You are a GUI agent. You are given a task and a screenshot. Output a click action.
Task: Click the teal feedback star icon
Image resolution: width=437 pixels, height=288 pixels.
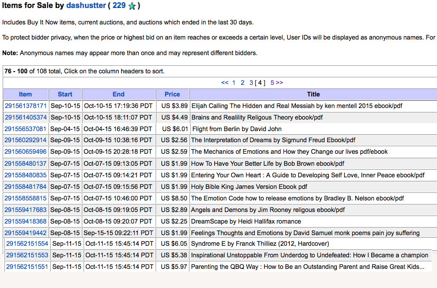tap(132, 6)
